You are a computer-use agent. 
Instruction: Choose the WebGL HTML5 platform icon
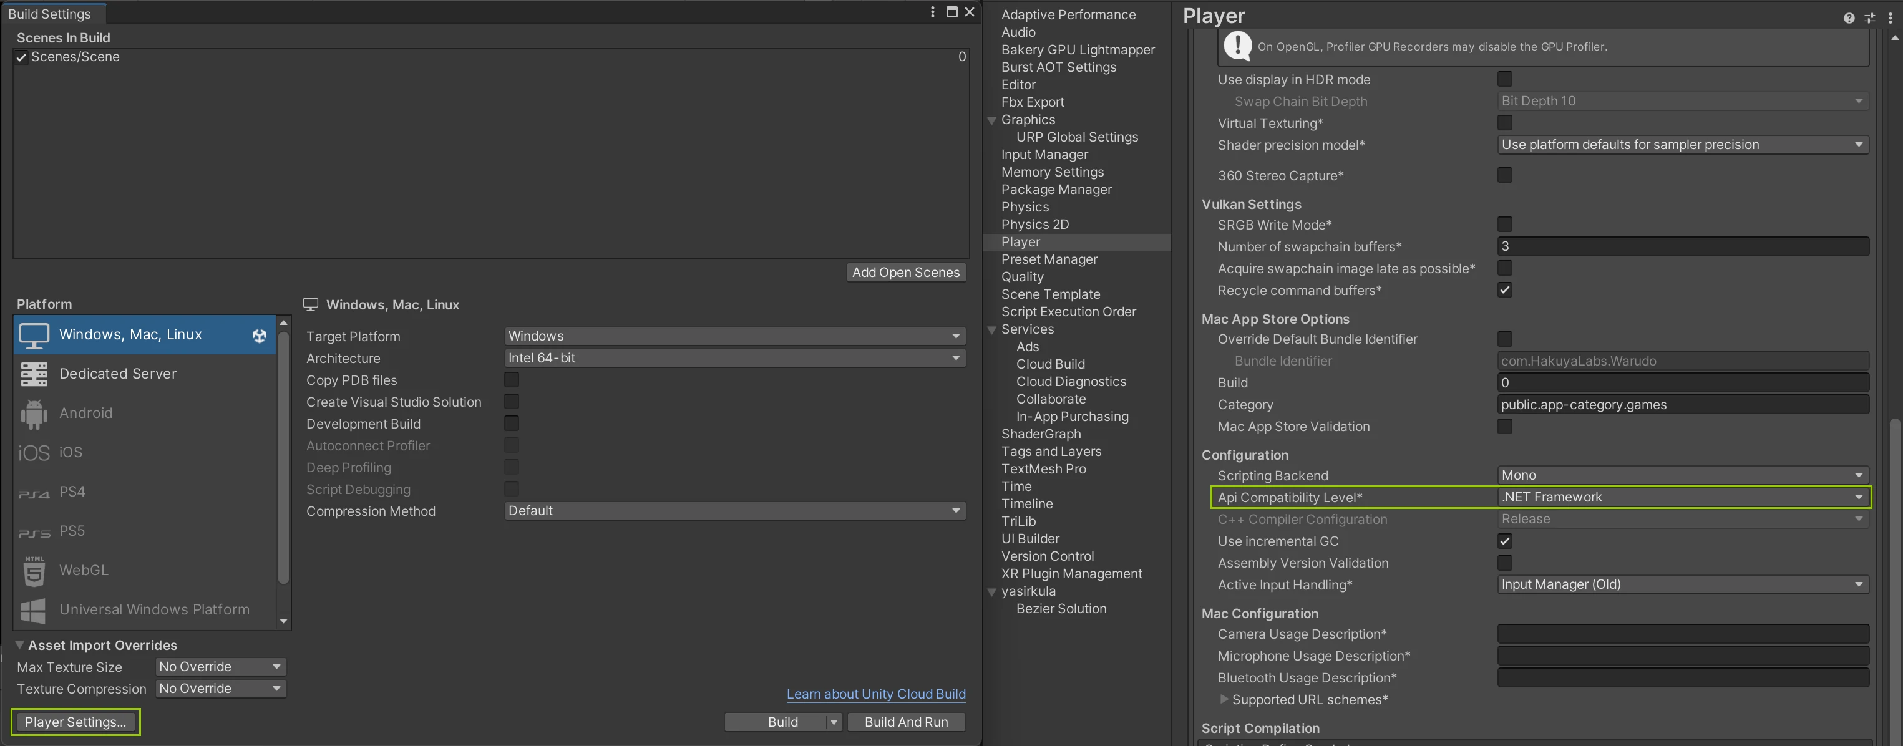[x=34, y=570]
